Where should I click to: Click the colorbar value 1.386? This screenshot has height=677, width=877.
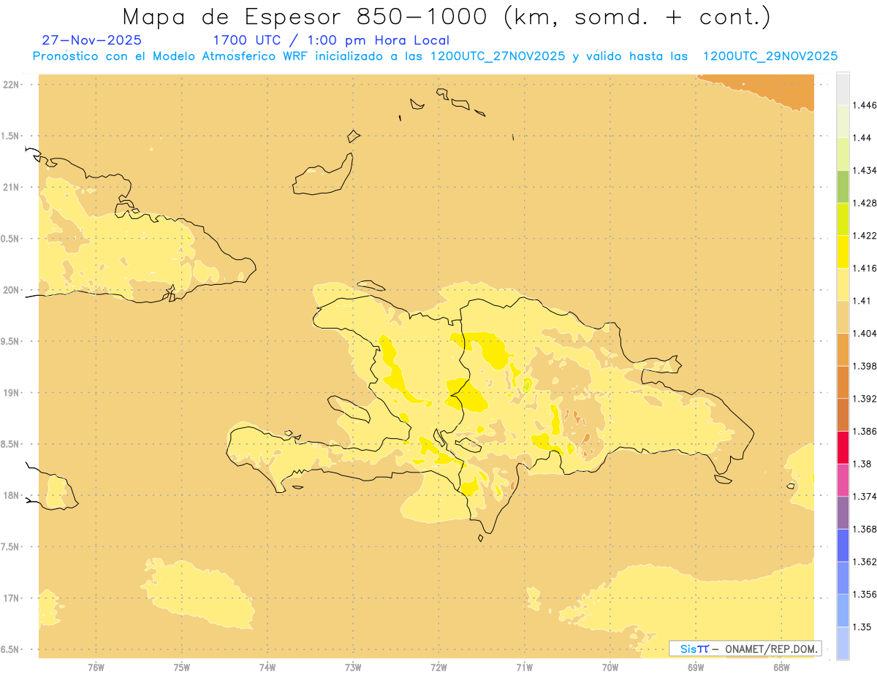pyautogui.click(x=865, y=432)
